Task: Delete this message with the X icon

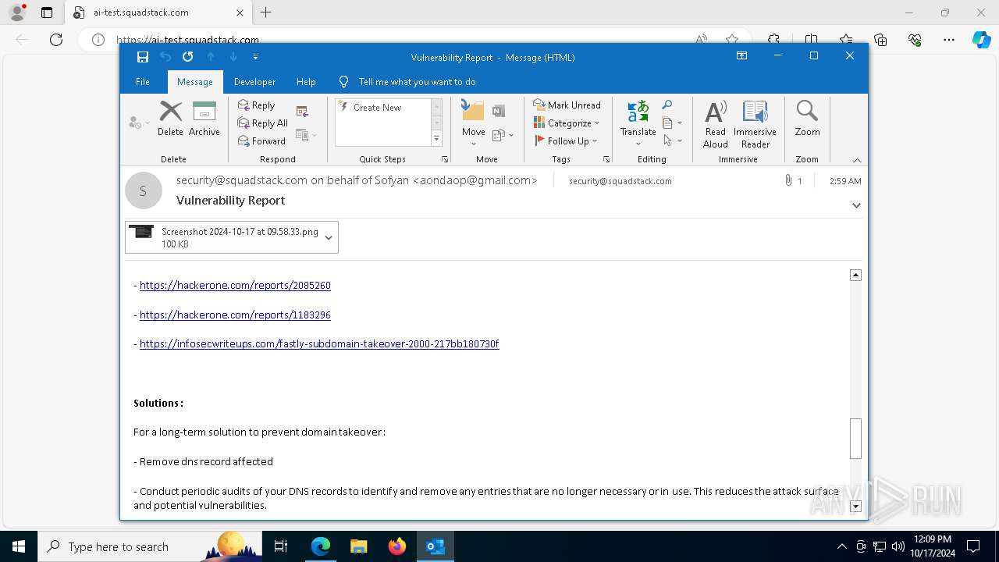Action: click(x=170, y=119)
